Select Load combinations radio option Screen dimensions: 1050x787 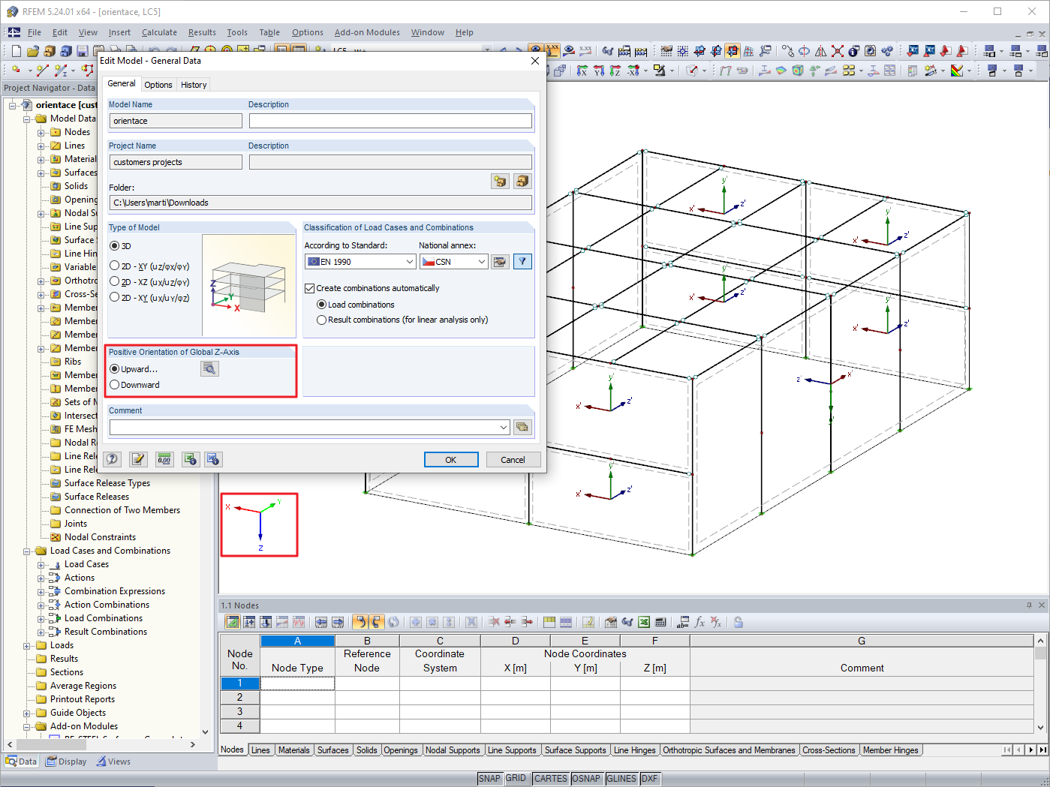322,305
